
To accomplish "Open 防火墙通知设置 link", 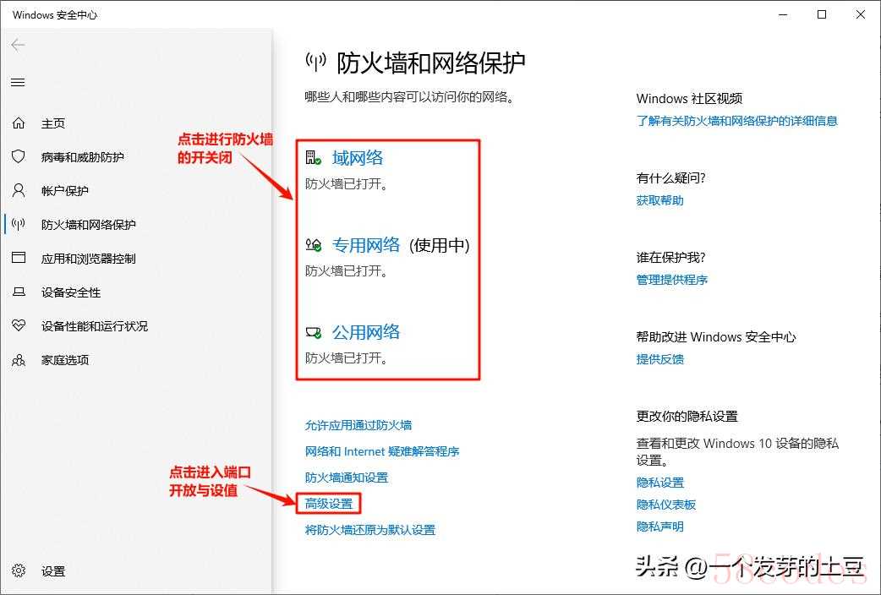I will click(x=347, y=478).
